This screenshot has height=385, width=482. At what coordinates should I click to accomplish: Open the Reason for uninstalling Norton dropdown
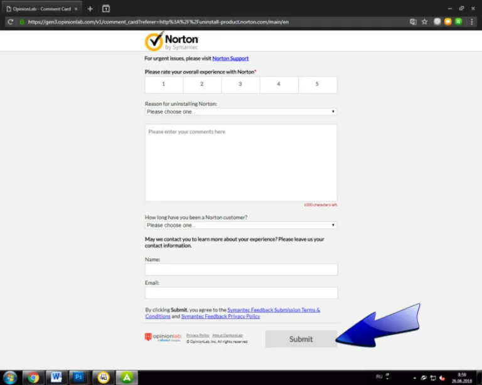(241, 112)
